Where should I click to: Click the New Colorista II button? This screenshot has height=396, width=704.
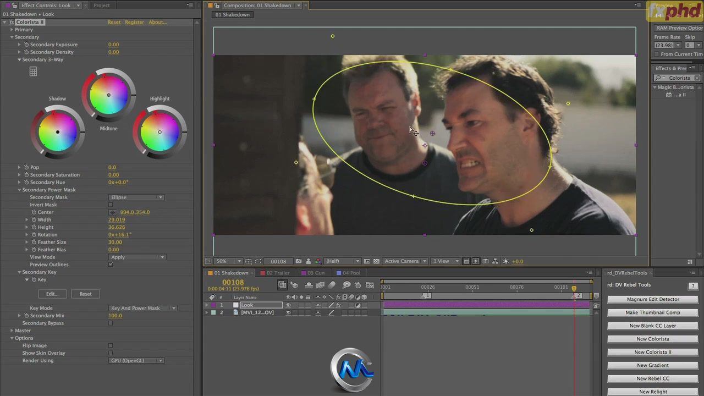click(x=652, y=352)
